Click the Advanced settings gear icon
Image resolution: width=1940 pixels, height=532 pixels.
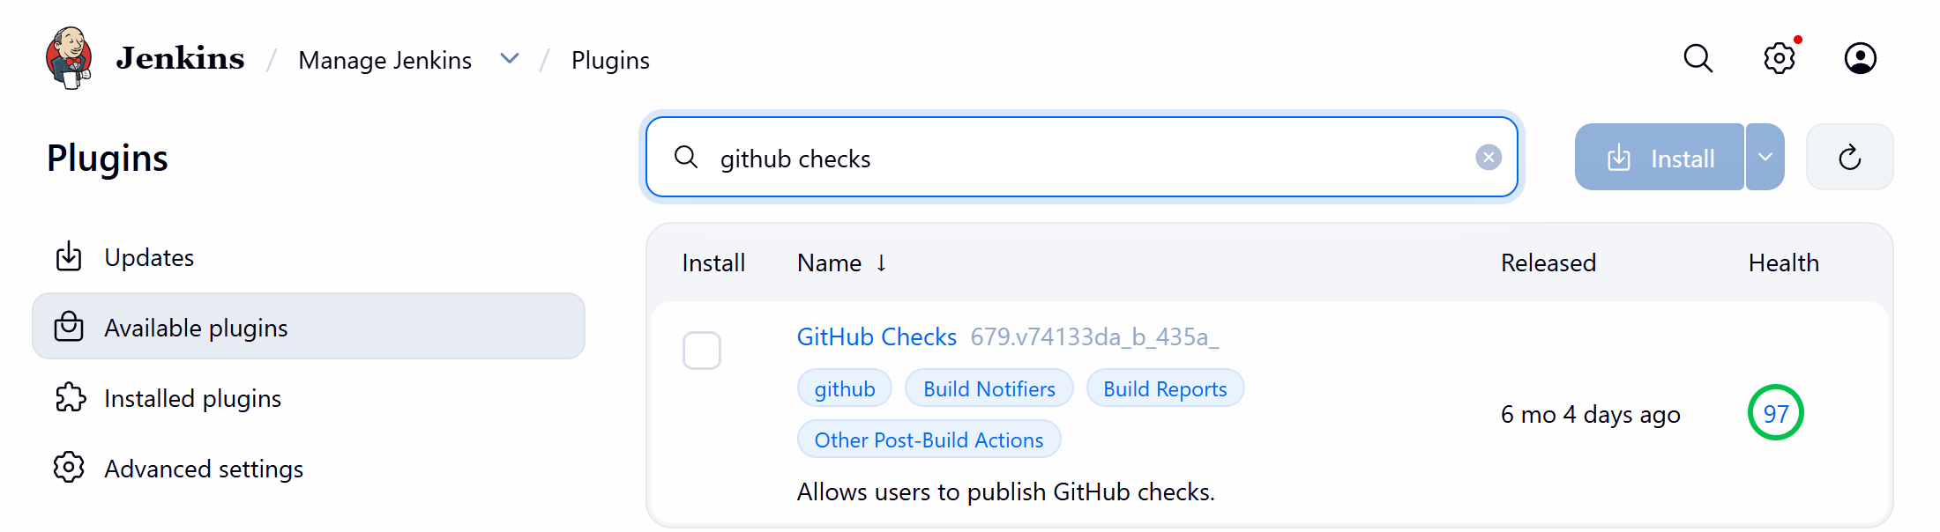click(69, 468)
